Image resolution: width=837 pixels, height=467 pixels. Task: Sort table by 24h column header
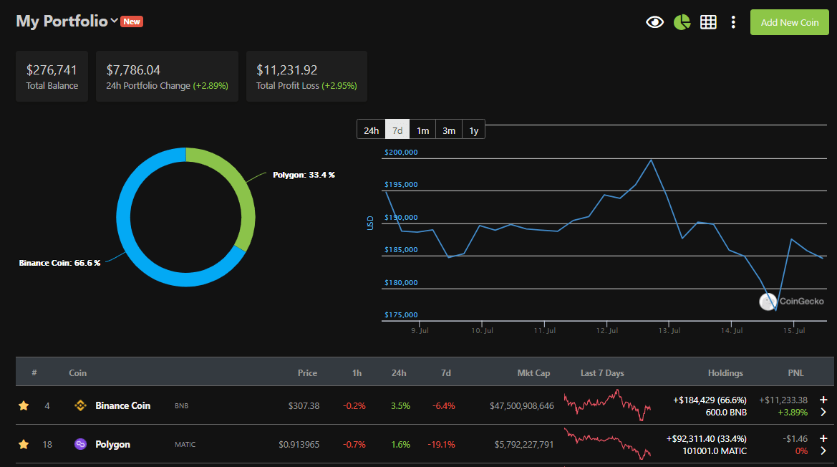(x=399, y=373)
